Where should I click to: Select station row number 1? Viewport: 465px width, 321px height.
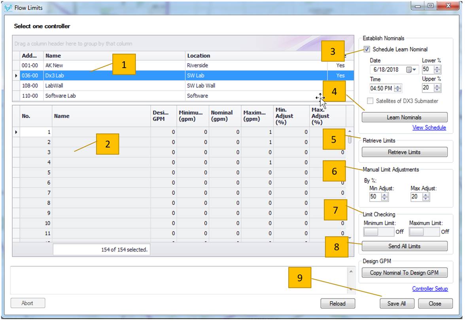pyautogui.click(x=179, y=132)
